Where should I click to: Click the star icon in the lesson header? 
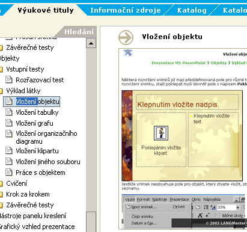(128, 53)
